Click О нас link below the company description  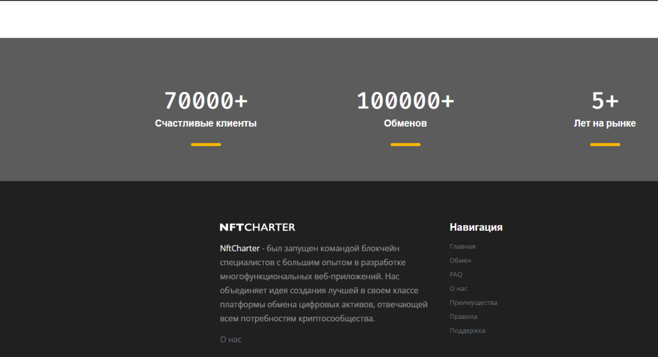coord(231,339)
